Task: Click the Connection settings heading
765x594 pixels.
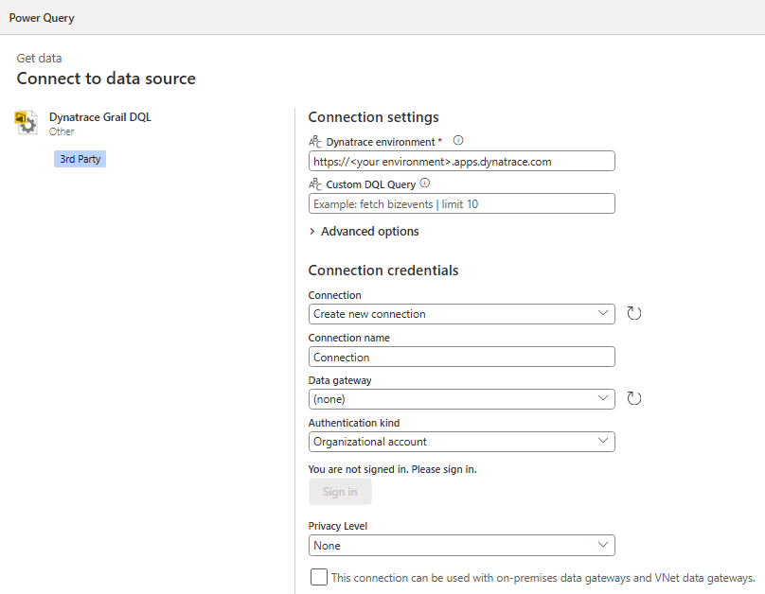Action: [374, 117]
